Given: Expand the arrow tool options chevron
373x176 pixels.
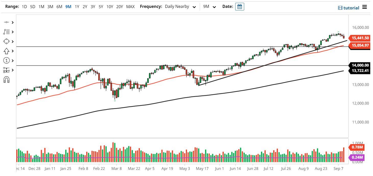Looking at the screenshot, I should [x=13, y=51].
